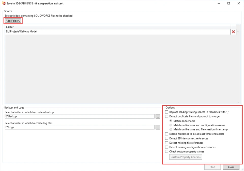Image resolution: width=244 pixels, height=171 pixels.
Task: Minimize the file preparation assistant window
Action: pos(219,3)
